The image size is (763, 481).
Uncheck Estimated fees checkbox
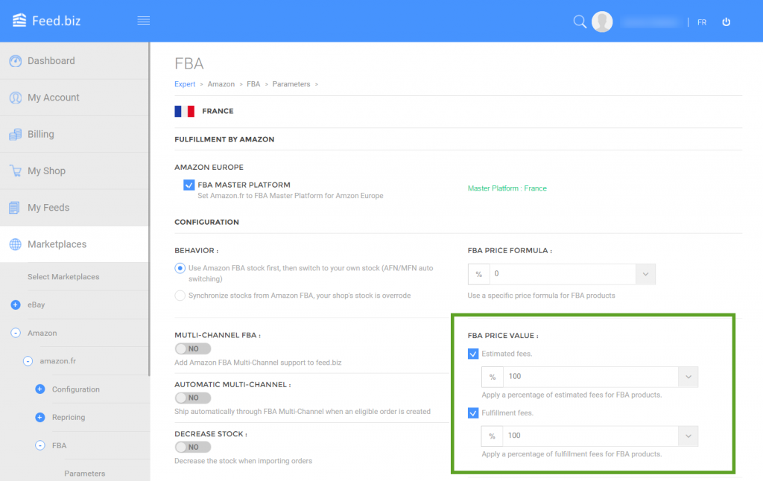click(x=473, y=354)
